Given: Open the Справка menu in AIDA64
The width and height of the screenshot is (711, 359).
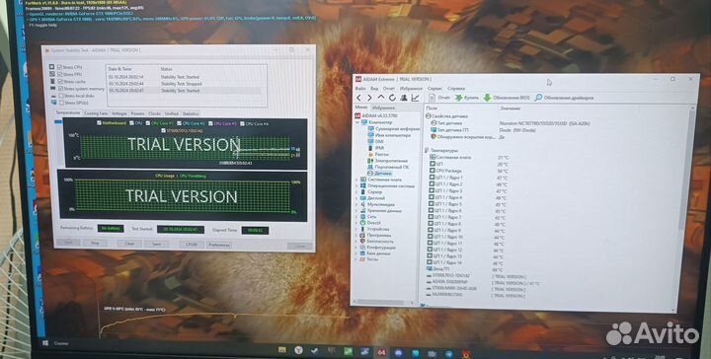Looking at the screenshot, I should (456, 89).
